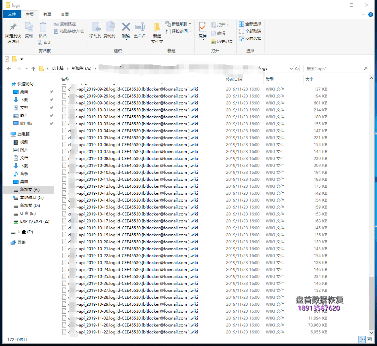Open the View (查看) tab
The image size is (377, 346).
65,15
